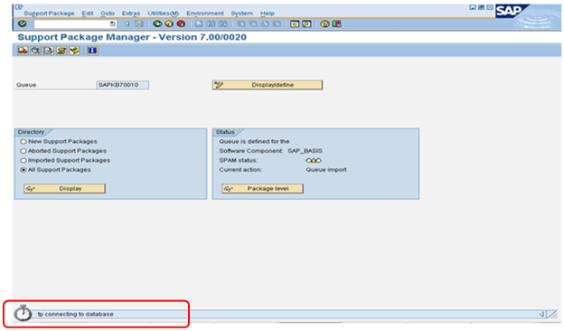Open the command field history dropdown

pyautogui.click(x=113, y=24)
